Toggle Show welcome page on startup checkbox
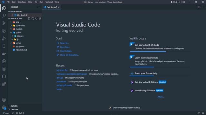Image resolution: width=206 pixels, height=115 pixels. (x=110, y=108)
